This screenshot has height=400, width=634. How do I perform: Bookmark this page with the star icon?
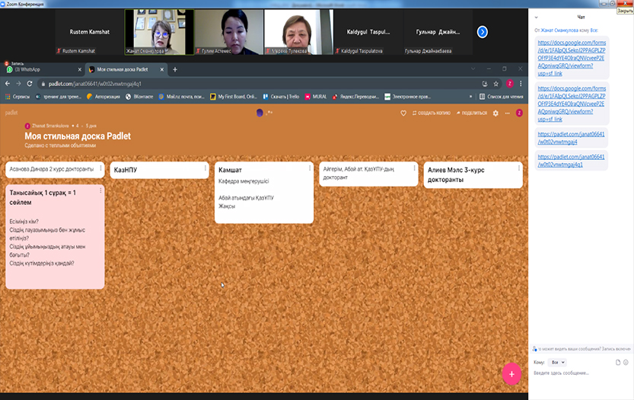tap(495, 84)
